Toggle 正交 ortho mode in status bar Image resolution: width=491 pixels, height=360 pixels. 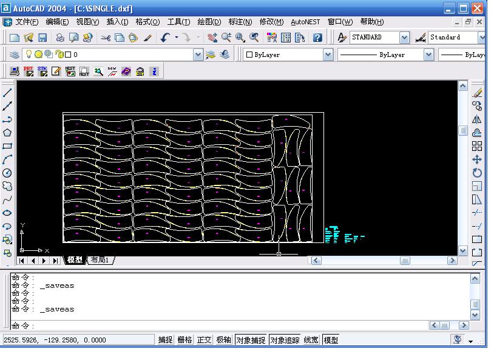pyautogui.click(x=204, y=339)
